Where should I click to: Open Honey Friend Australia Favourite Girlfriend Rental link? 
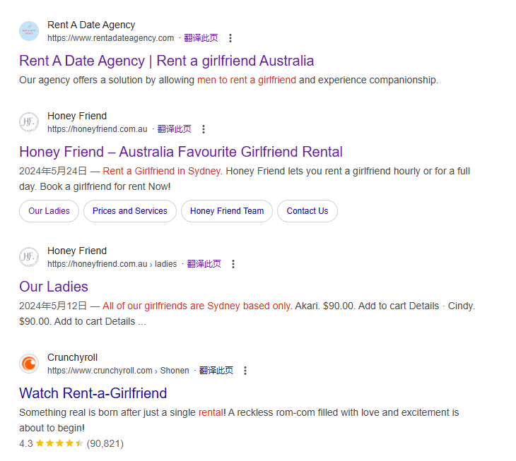coord(181,152)
